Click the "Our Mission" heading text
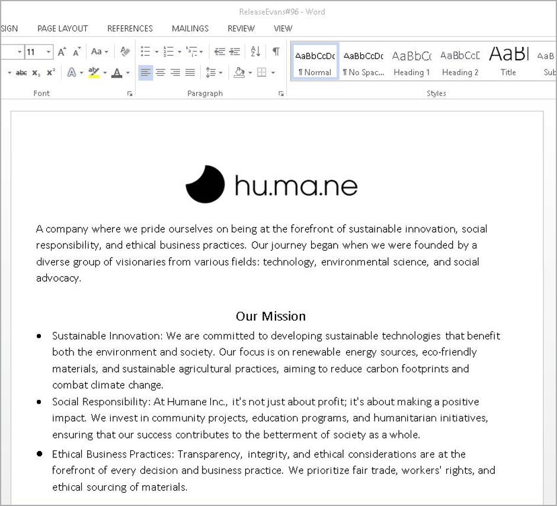Image resolution: width=557 pixels, height=506 pixels. coord(271,316)
